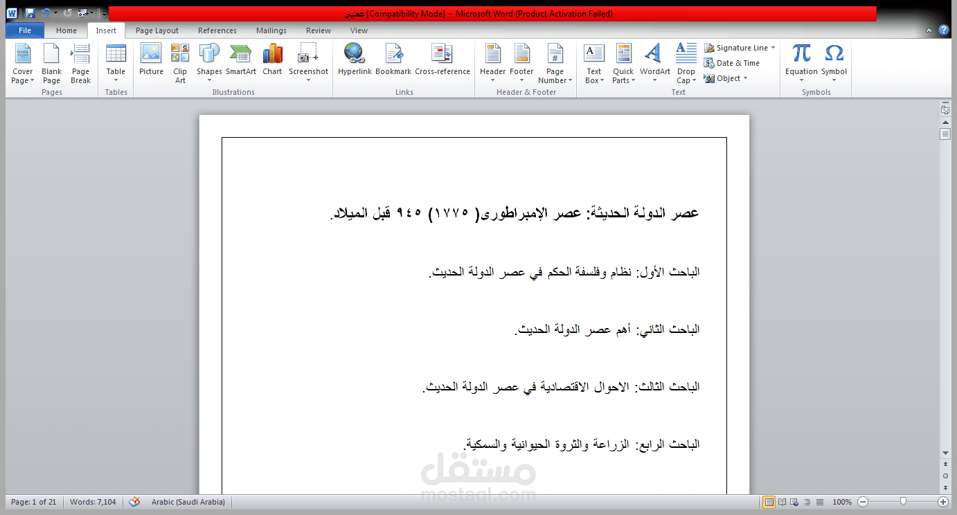Screen dimensions: 957x515
Task: Toggle the ruler button above scrollbar
Action: [x=945, y=109]
